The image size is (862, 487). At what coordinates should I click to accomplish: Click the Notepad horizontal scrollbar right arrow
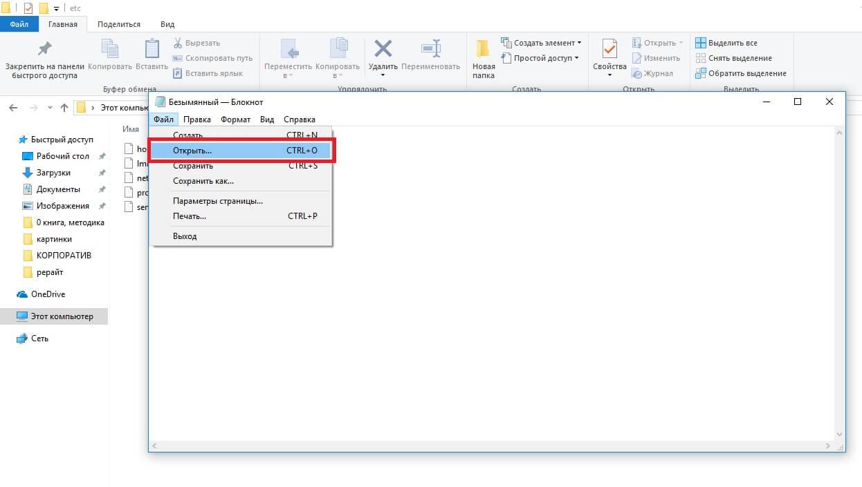pyautogui.click(x=828, y=446)
